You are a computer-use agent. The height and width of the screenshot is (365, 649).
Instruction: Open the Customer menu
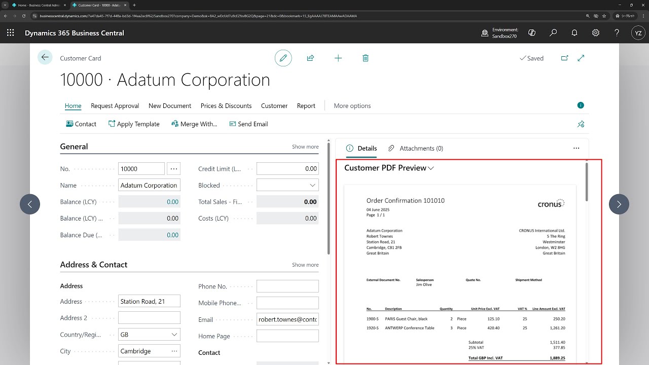(274, 106)
